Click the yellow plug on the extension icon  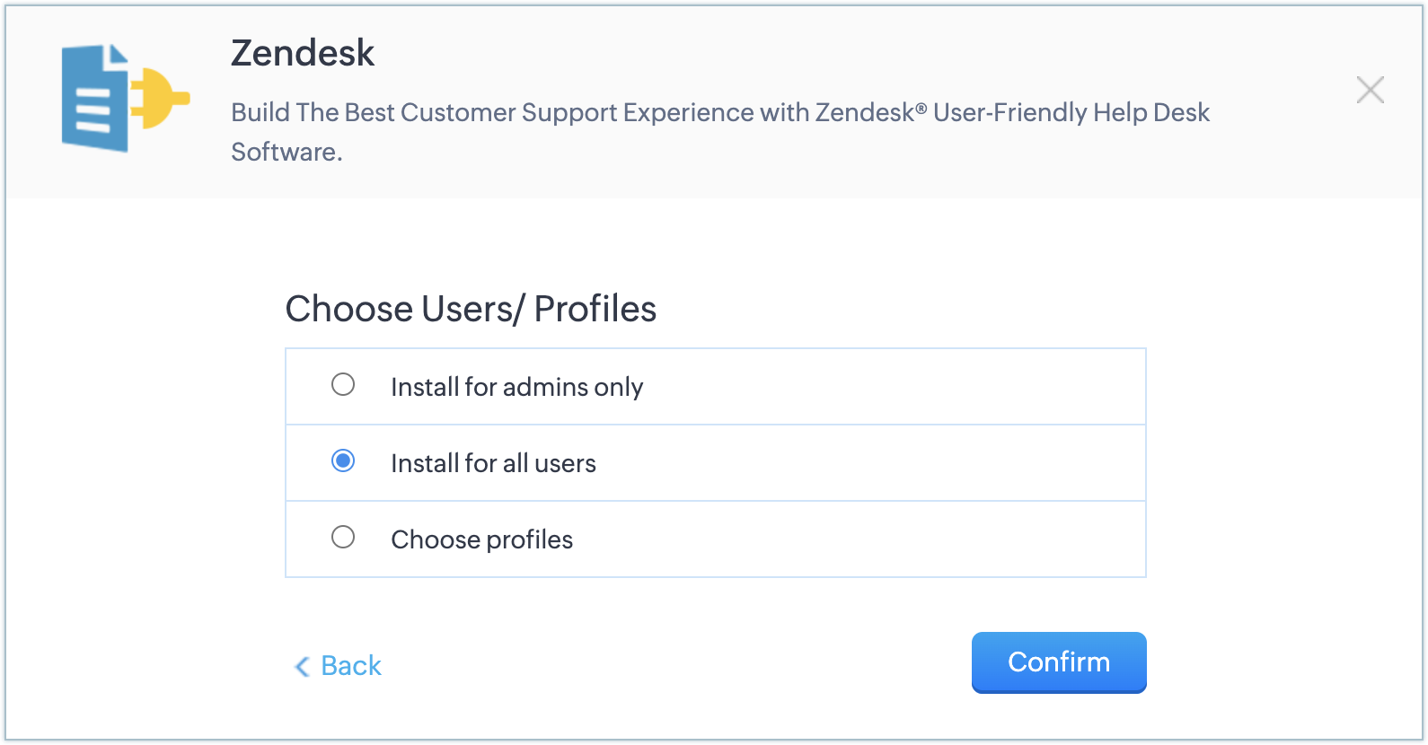pyautogui.click(x=160, y=97)
